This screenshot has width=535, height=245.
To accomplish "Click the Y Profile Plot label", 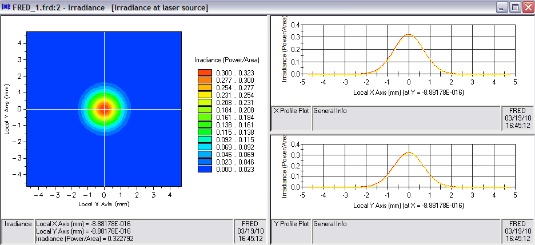I will (291, 224).
